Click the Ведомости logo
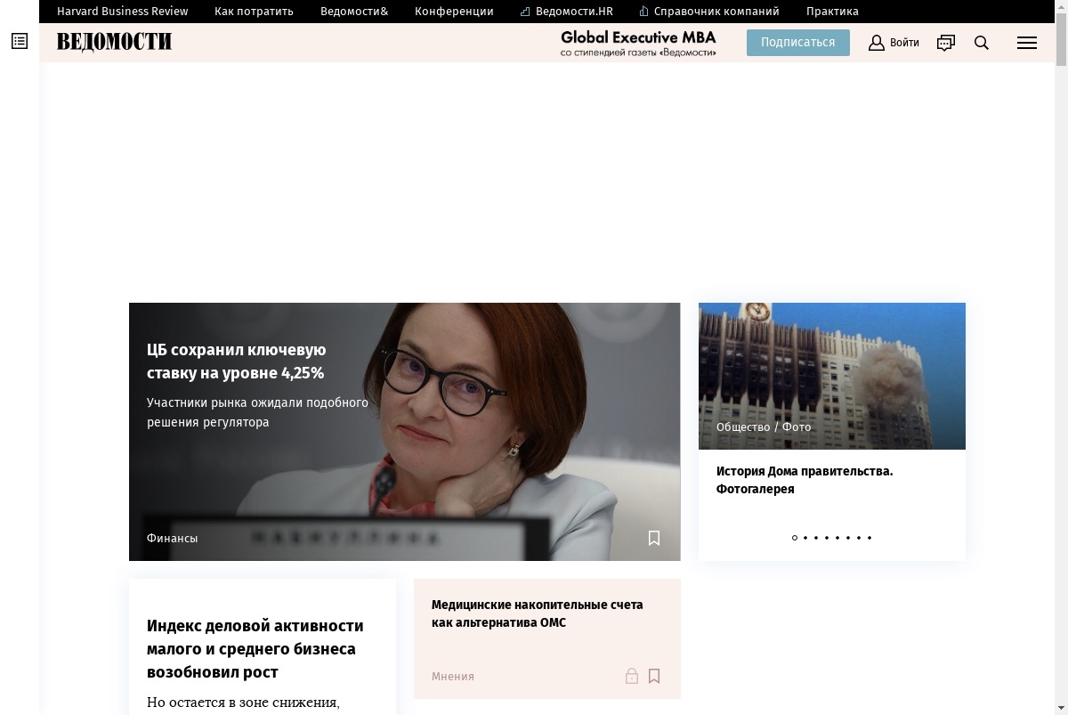 pyautogui.click(x=114, y=42)
